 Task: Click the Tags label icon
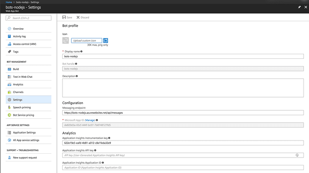click(x=9, y=51)
